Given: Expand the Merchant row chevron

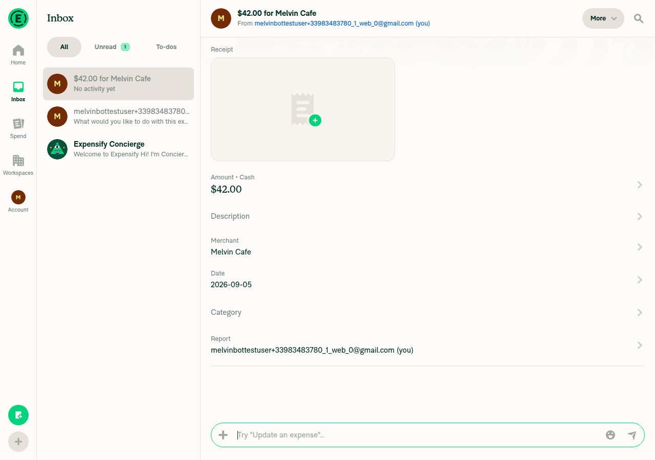Looking at the screenshot, I should tap(640, 247).
